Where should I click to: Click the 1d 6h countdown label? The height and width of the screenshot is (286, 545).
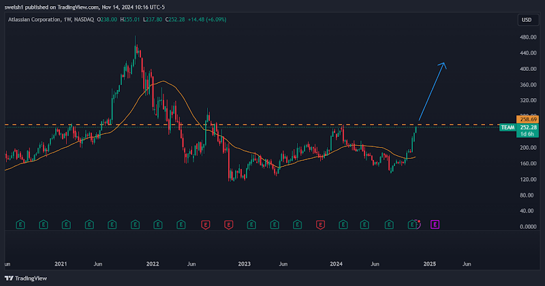click(527, 134)
